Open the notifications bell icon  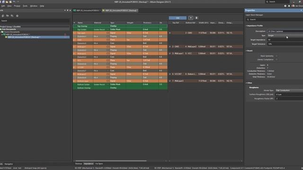tap(289, 6)
